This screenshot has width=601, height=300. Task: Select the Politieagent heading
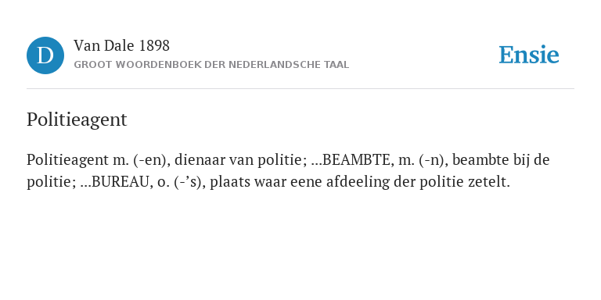77,120
